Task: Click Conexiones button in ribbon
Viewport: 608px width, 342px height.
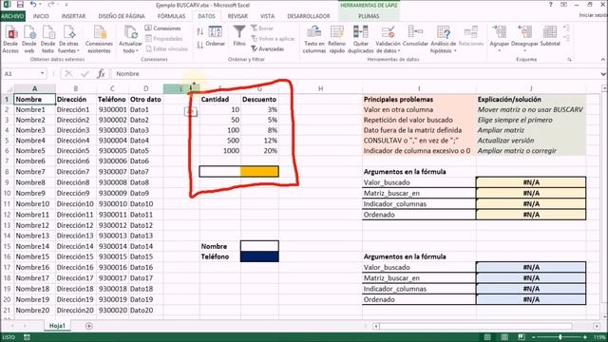Action: pyautogui.click(x=162, y=28)
